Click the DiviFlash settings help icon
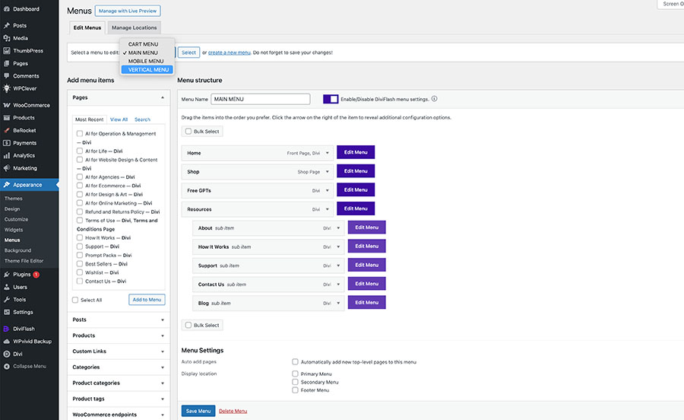 pos(434,99)
